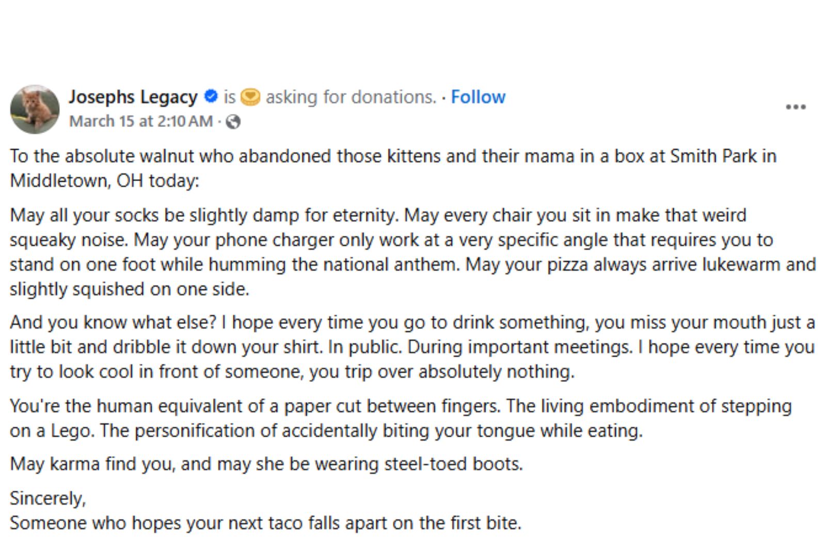
Task: Click the donation heart coin icon
Action: point(250,97)
